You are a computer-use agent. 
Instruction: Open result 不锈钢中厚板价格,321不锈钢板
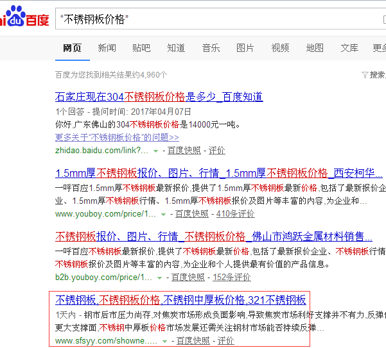tap(180, 300)
